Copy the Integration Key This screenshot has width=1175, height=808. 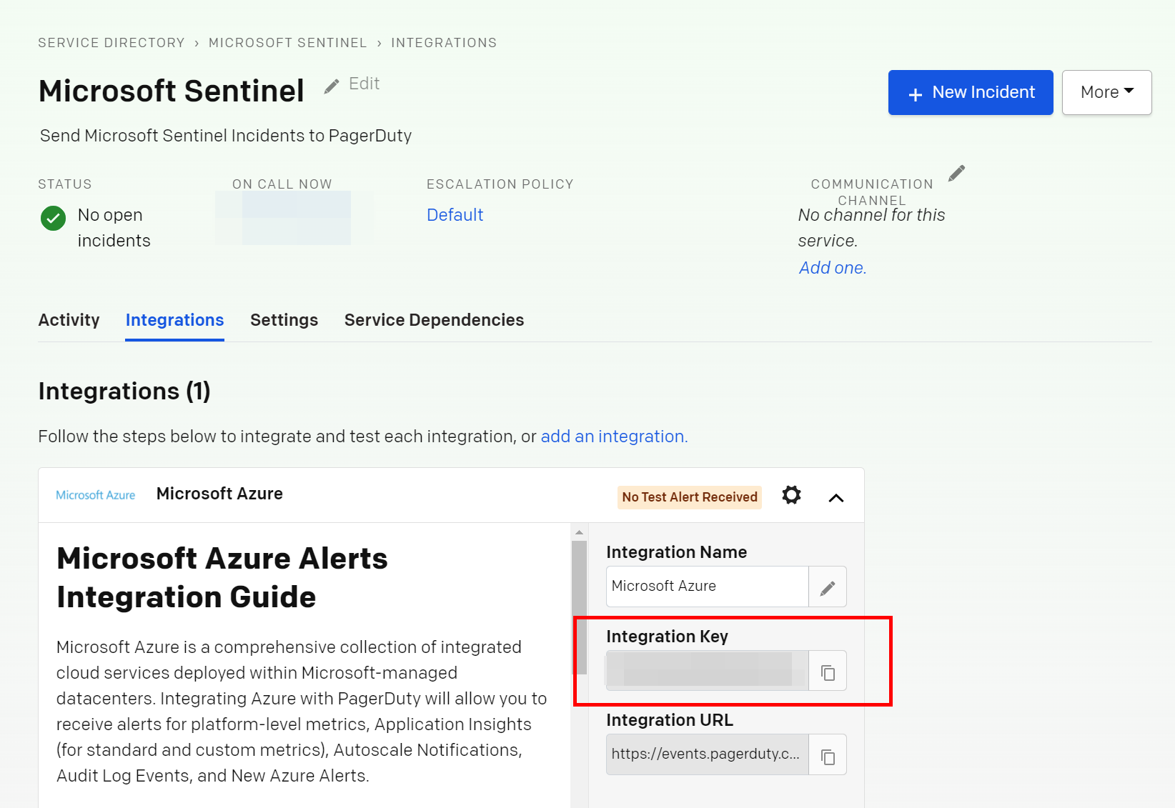pos(828,672)
